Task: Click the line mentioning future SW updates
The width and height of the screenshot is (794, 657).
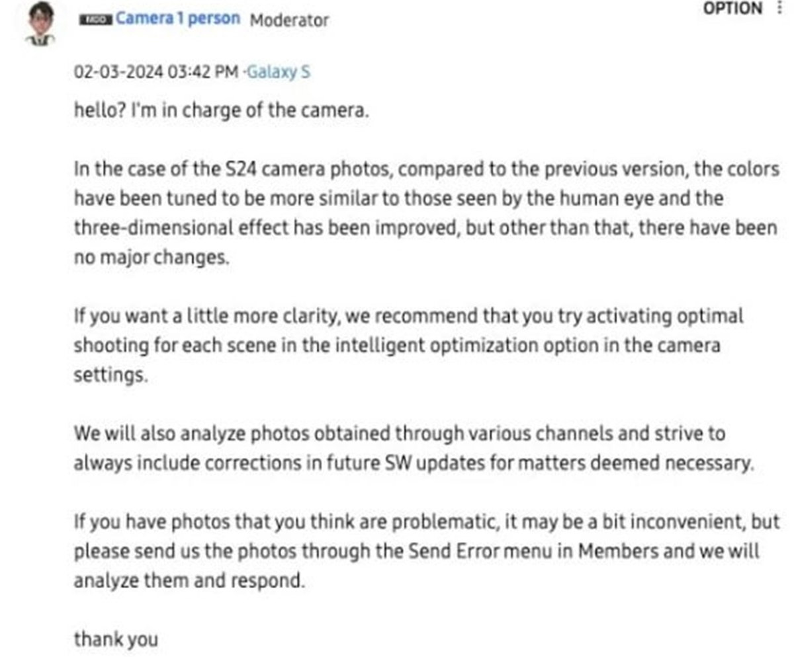Action: [x=414, y=463]
